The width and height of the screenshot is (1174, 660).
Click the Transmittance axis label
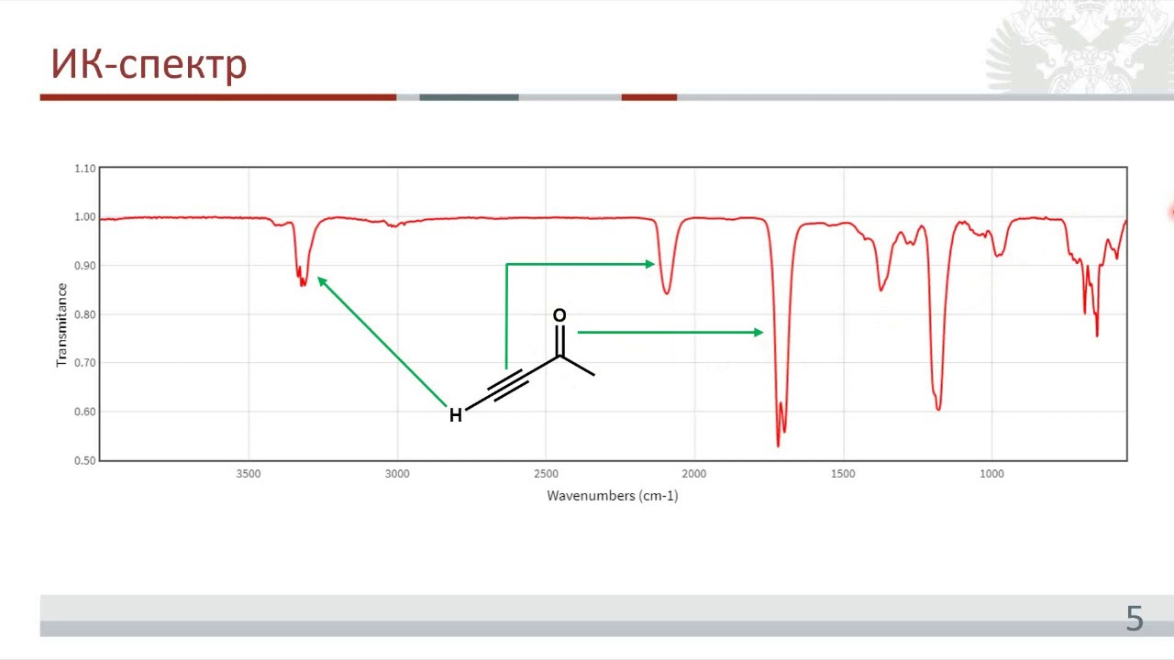62,325
